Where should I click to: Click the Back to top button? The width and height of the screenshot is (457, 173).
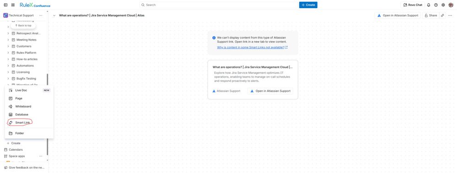pyautogui.click(x=23, y=26)
